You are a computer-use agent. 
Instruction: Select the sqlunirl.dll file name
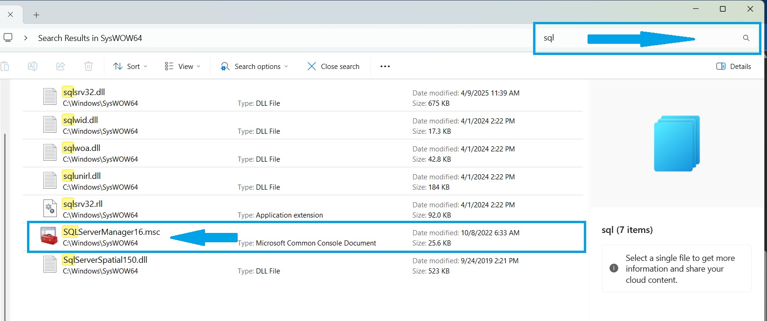pyautogui.click(x=82, y=176)
